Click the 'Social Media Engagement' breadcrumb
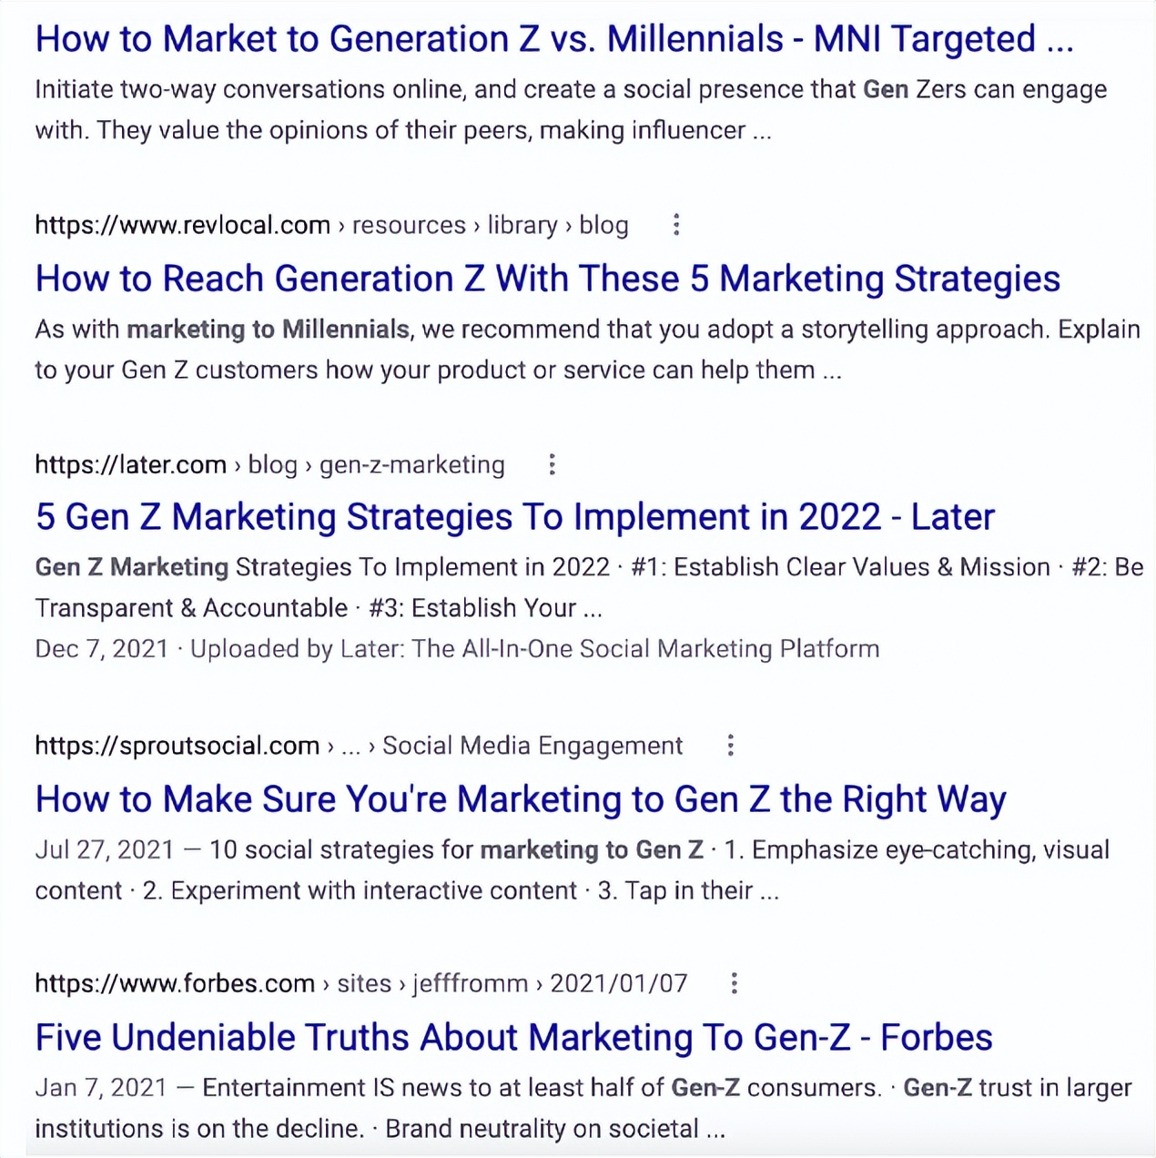This screenshot has height=1158, width=1156. [532, 746]
